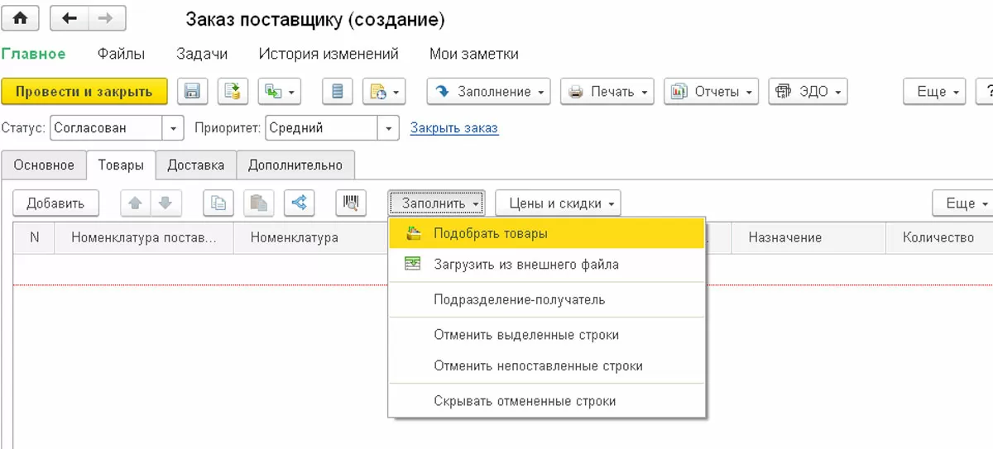
Task: Move row up with arrow icon
Action: point(136,203)
